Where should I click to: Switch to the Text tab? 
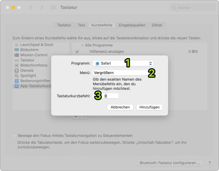[81, 25]
